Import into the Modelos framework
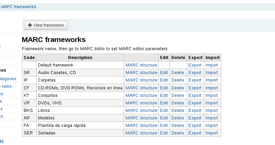 212,118
